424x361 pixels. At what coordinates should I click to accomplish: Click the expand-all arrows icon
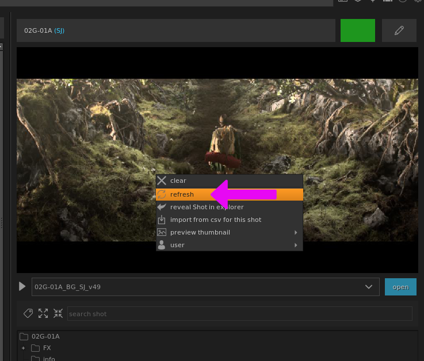(x=43, y=313)
